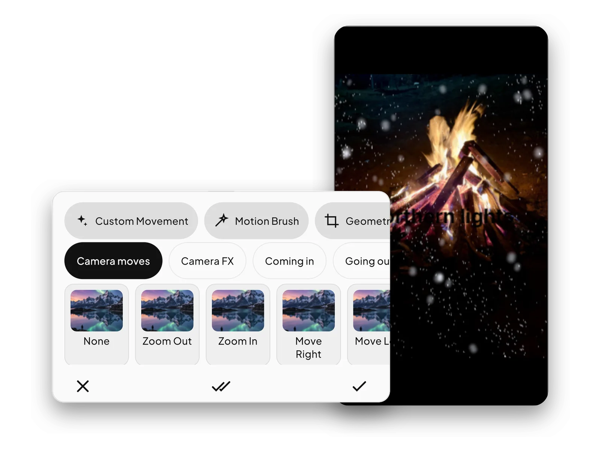The width and height of the screenshot is (601, 451).
Task: Switch to the Going out tab
Action: [362, 261]
